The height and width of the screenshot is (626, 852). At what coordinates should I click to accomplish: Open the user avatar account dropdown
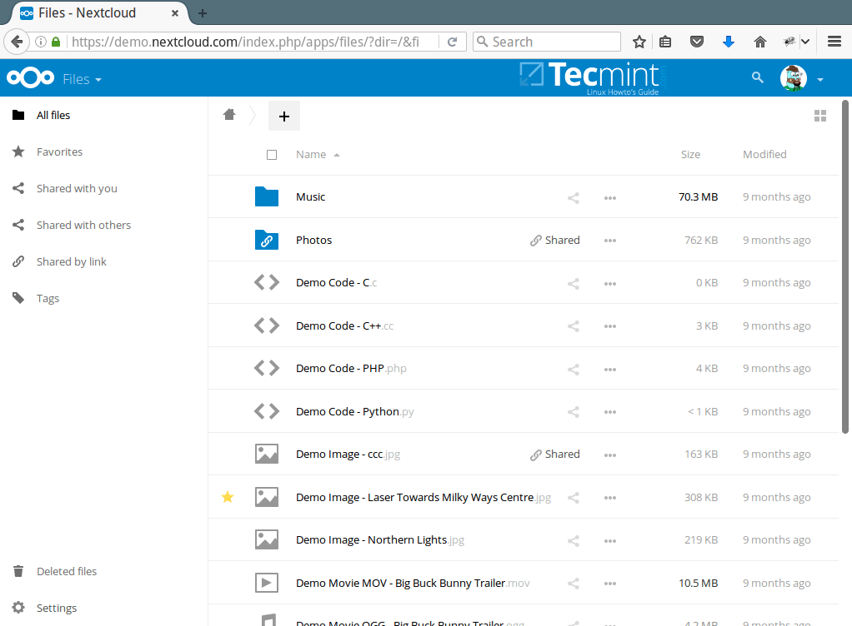(793, 77)
